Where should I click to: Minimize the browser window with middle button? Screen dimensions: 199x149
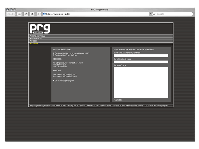[x=11, y=10]
